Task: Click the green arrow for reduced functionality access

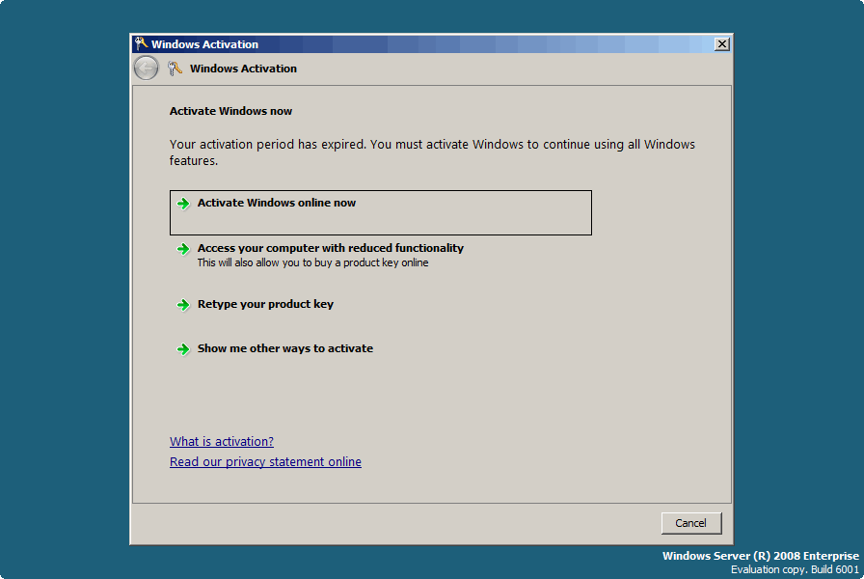Action: click(183, 249)
